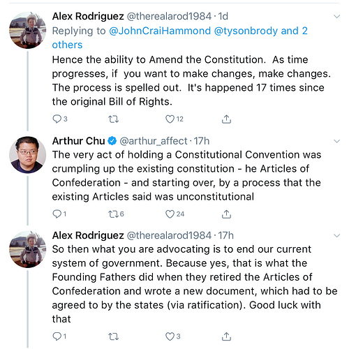The height and width of the screenshot is (349, 356).
Task: Share Alex Rodriguez's first tweet
Action: pyautogui.click(x=226, y=119)
